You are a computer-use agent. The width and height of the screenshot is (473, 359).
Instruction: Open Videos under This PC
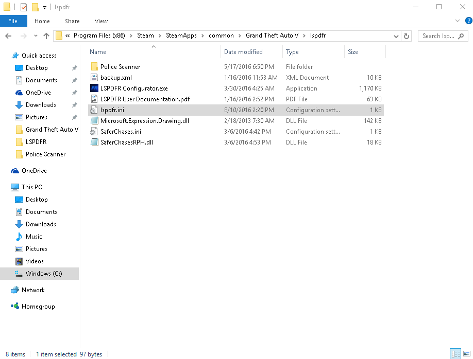click(35, 261)
